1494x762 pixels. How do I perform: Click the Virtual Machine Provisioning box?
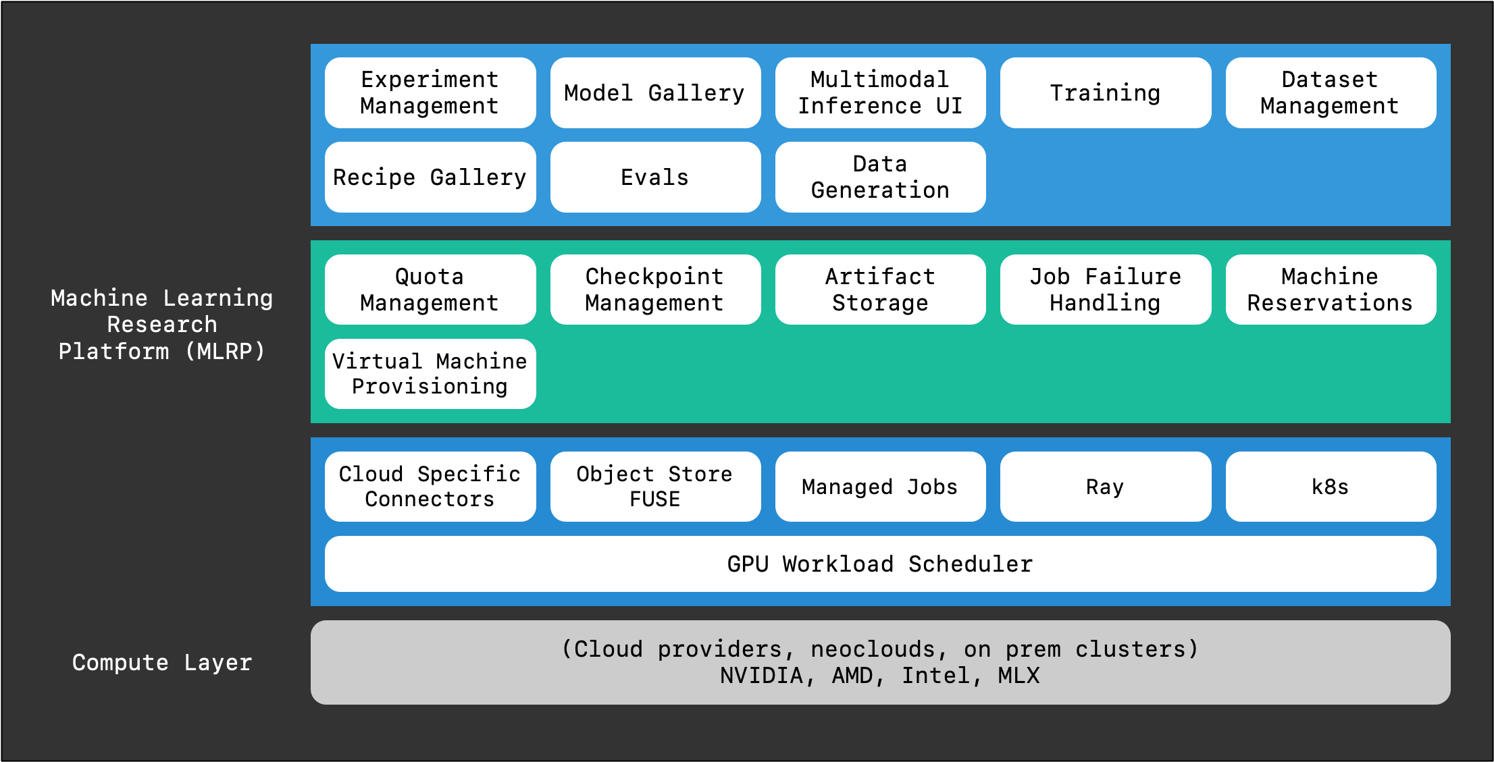(430, 374)
